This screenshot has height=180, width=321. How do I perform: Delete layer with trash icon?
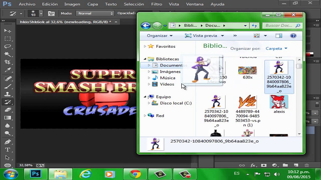tap(306, 165)
